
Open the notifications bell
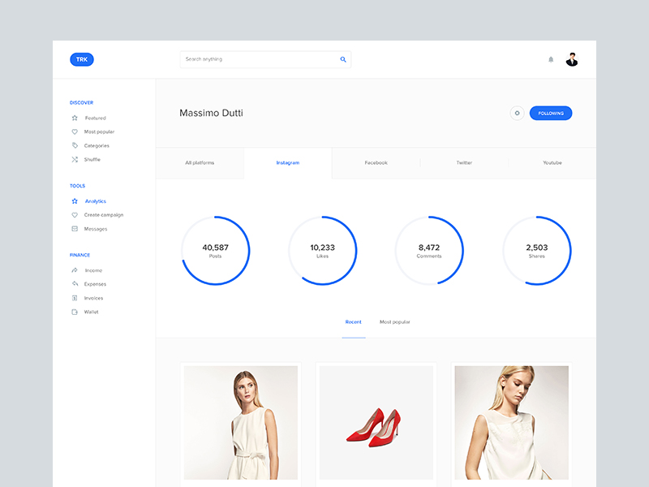coord(551,59)
